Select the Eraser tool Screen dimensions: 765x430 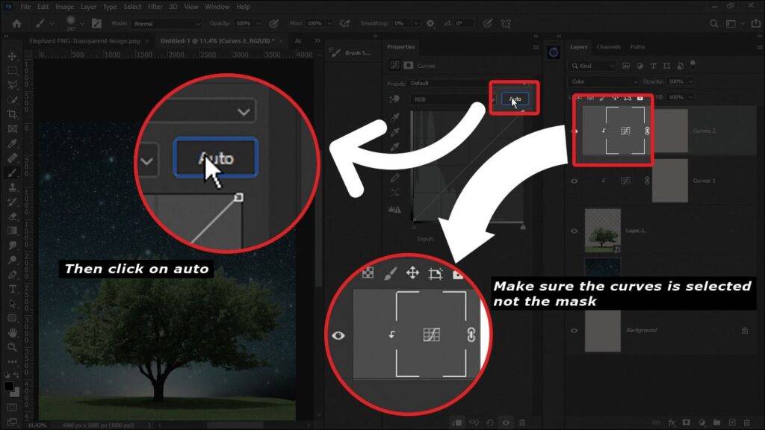12,216
